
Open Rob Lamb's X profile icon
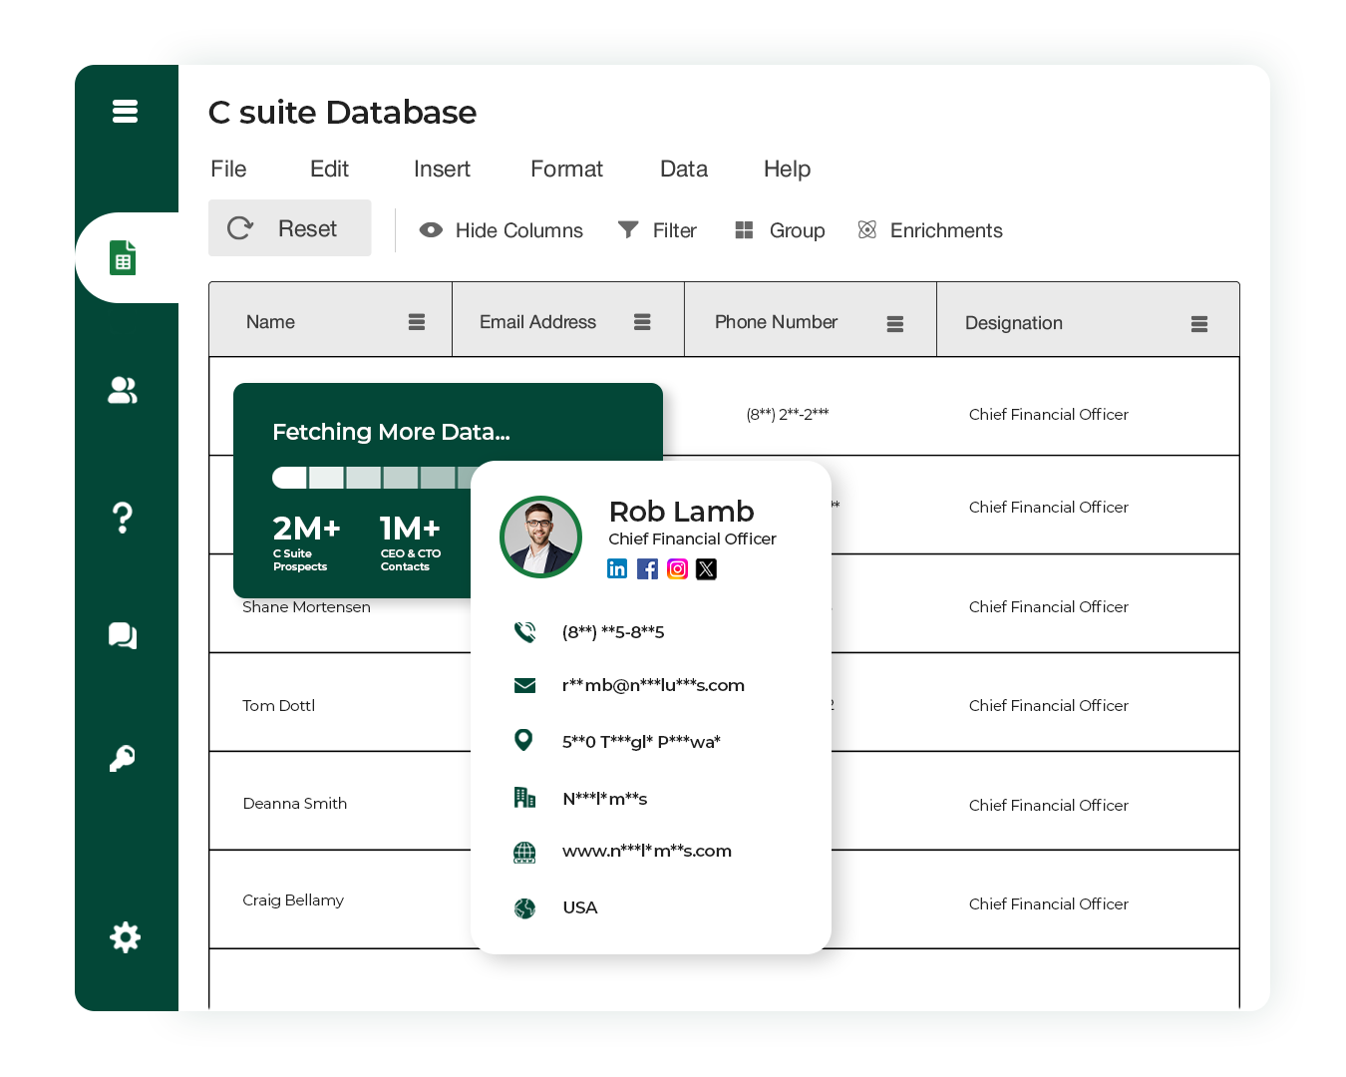706,568
